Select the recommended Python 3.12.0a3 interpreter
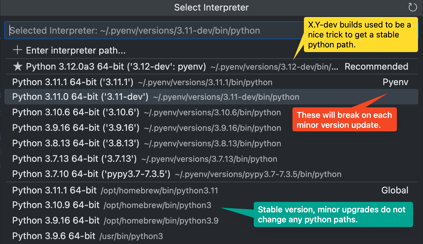Screen dimensions: 423x244 point(117,66)
